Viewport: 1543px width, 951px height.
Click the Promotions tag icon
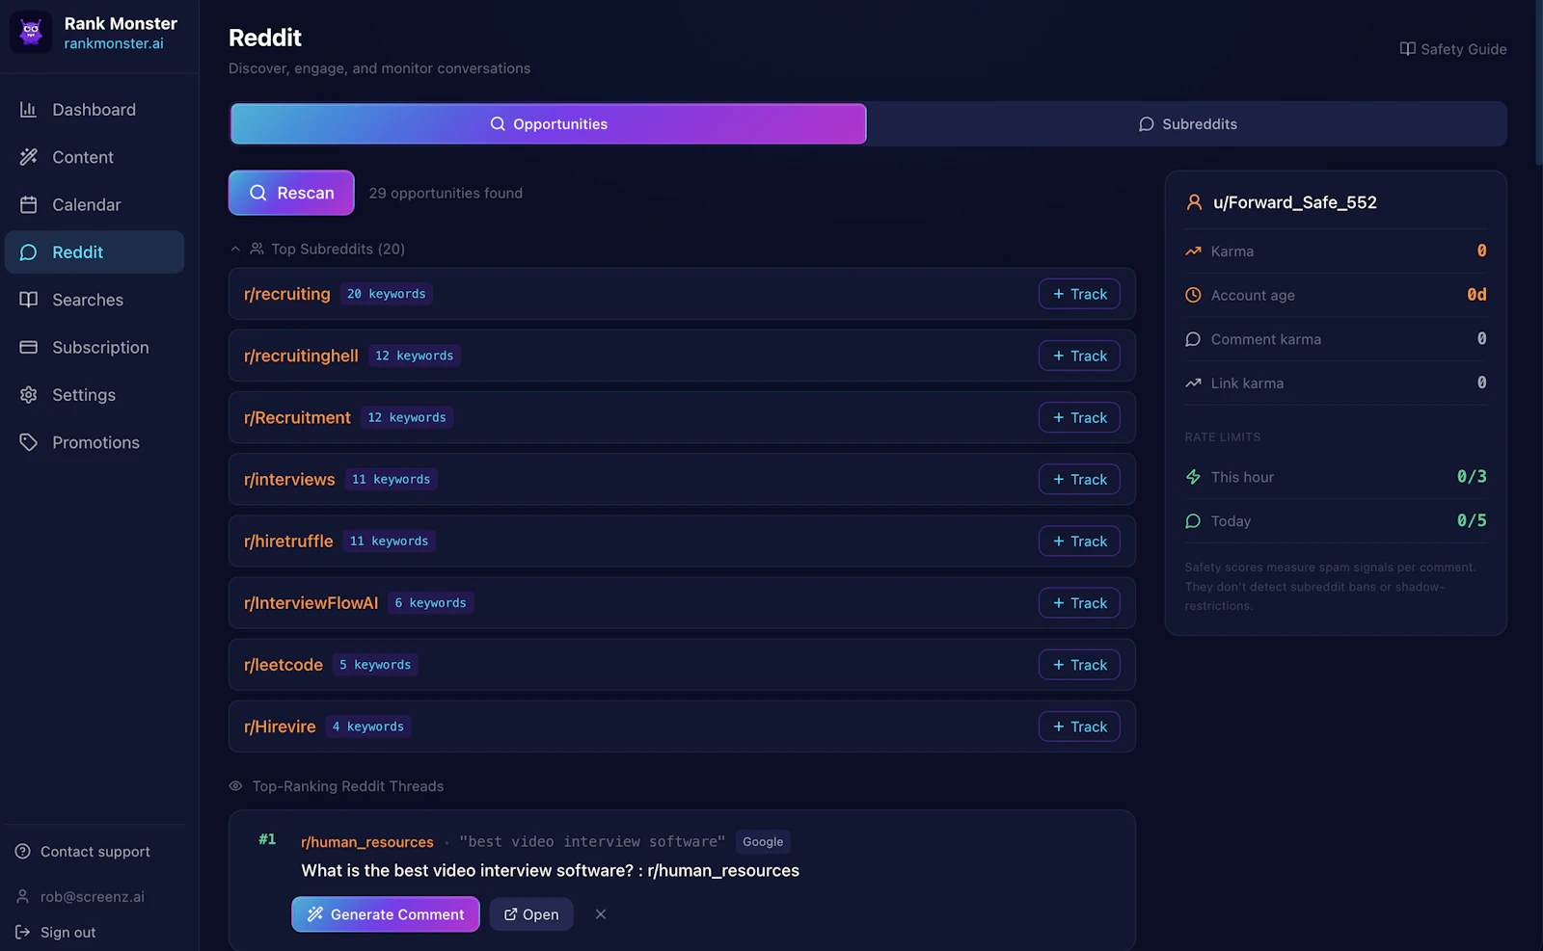[28, 442]
